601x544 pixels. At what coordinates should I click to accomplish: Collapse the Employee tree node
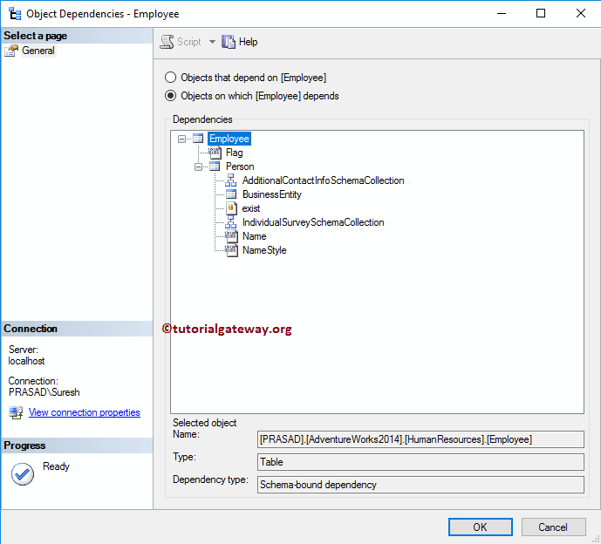(181, 139)
